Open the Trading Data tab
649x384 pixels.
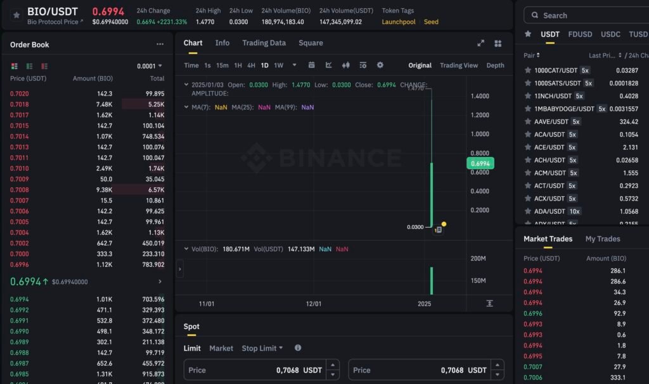[264, 43]
